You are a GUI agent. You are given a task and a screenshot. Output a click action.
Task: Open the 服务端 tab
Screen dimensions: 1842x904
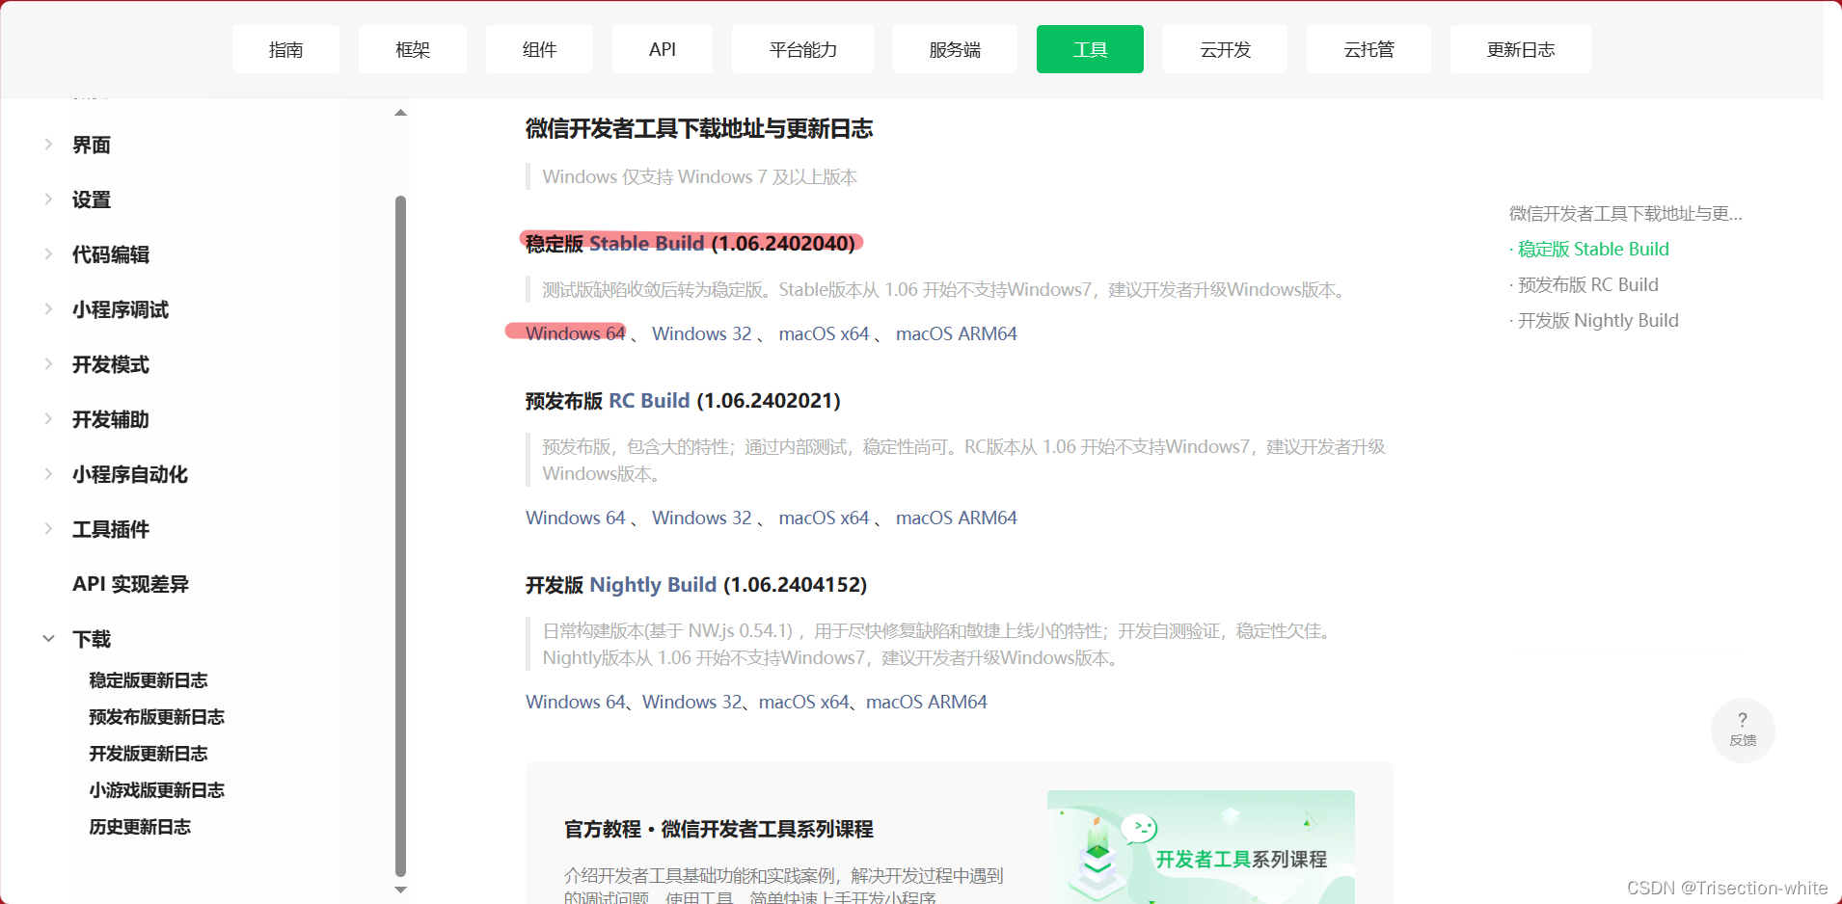coord(955,49)
